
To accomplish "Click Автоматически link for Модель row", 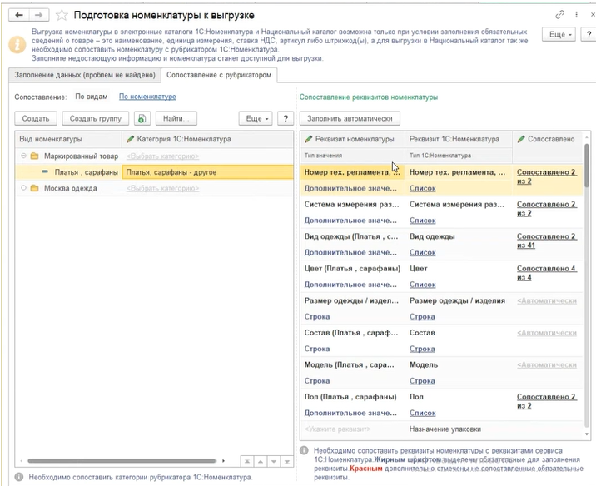I will 547,364.
